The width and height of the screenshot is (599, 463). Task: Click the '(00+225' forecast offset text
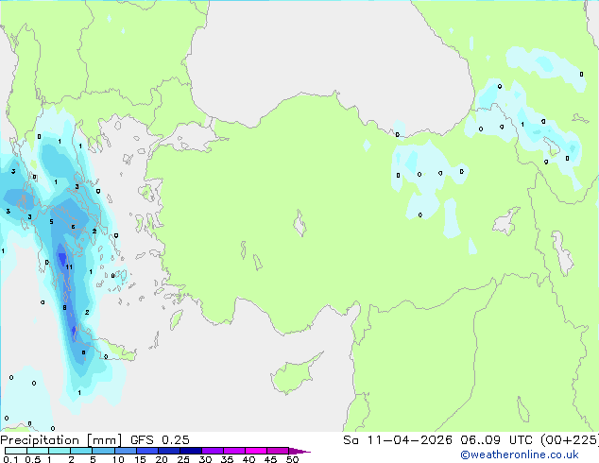click(x=570, y=440)
